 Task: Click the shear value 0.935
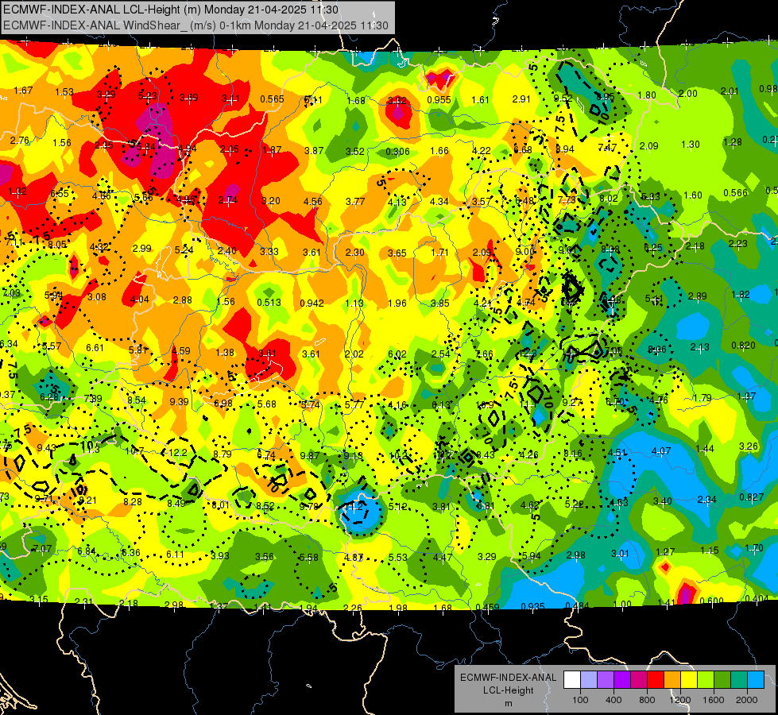[533, 606]
